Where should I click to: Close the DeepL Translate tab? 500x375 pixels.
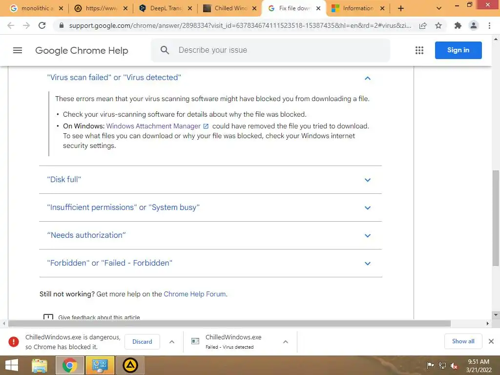(x=190, y=9)
